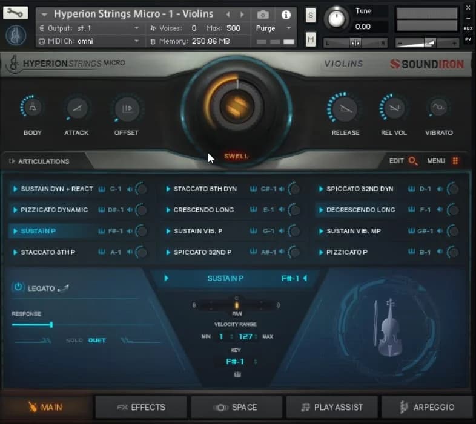Enable the Spiccato 32nd P articulation play arrow
The image size is (476, 424).
tap(168, 252)
